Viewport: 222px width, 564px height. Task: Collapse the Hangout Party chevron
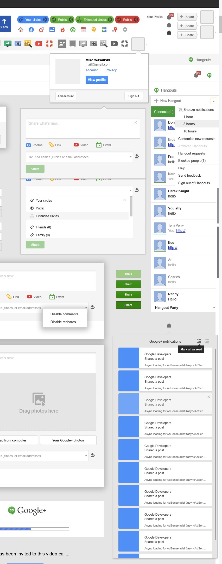(214, 307)
